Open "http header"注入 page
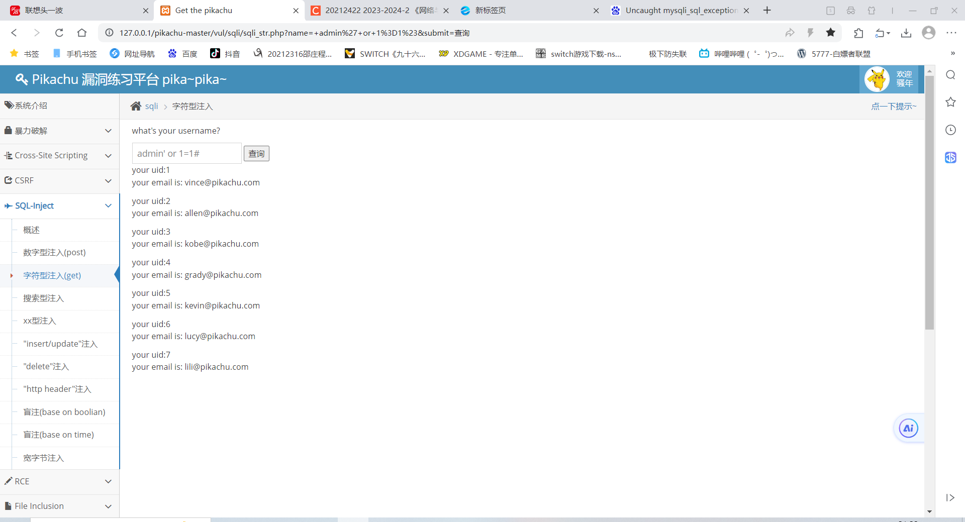Screen dimensions: 965x522 pos(57,389)
